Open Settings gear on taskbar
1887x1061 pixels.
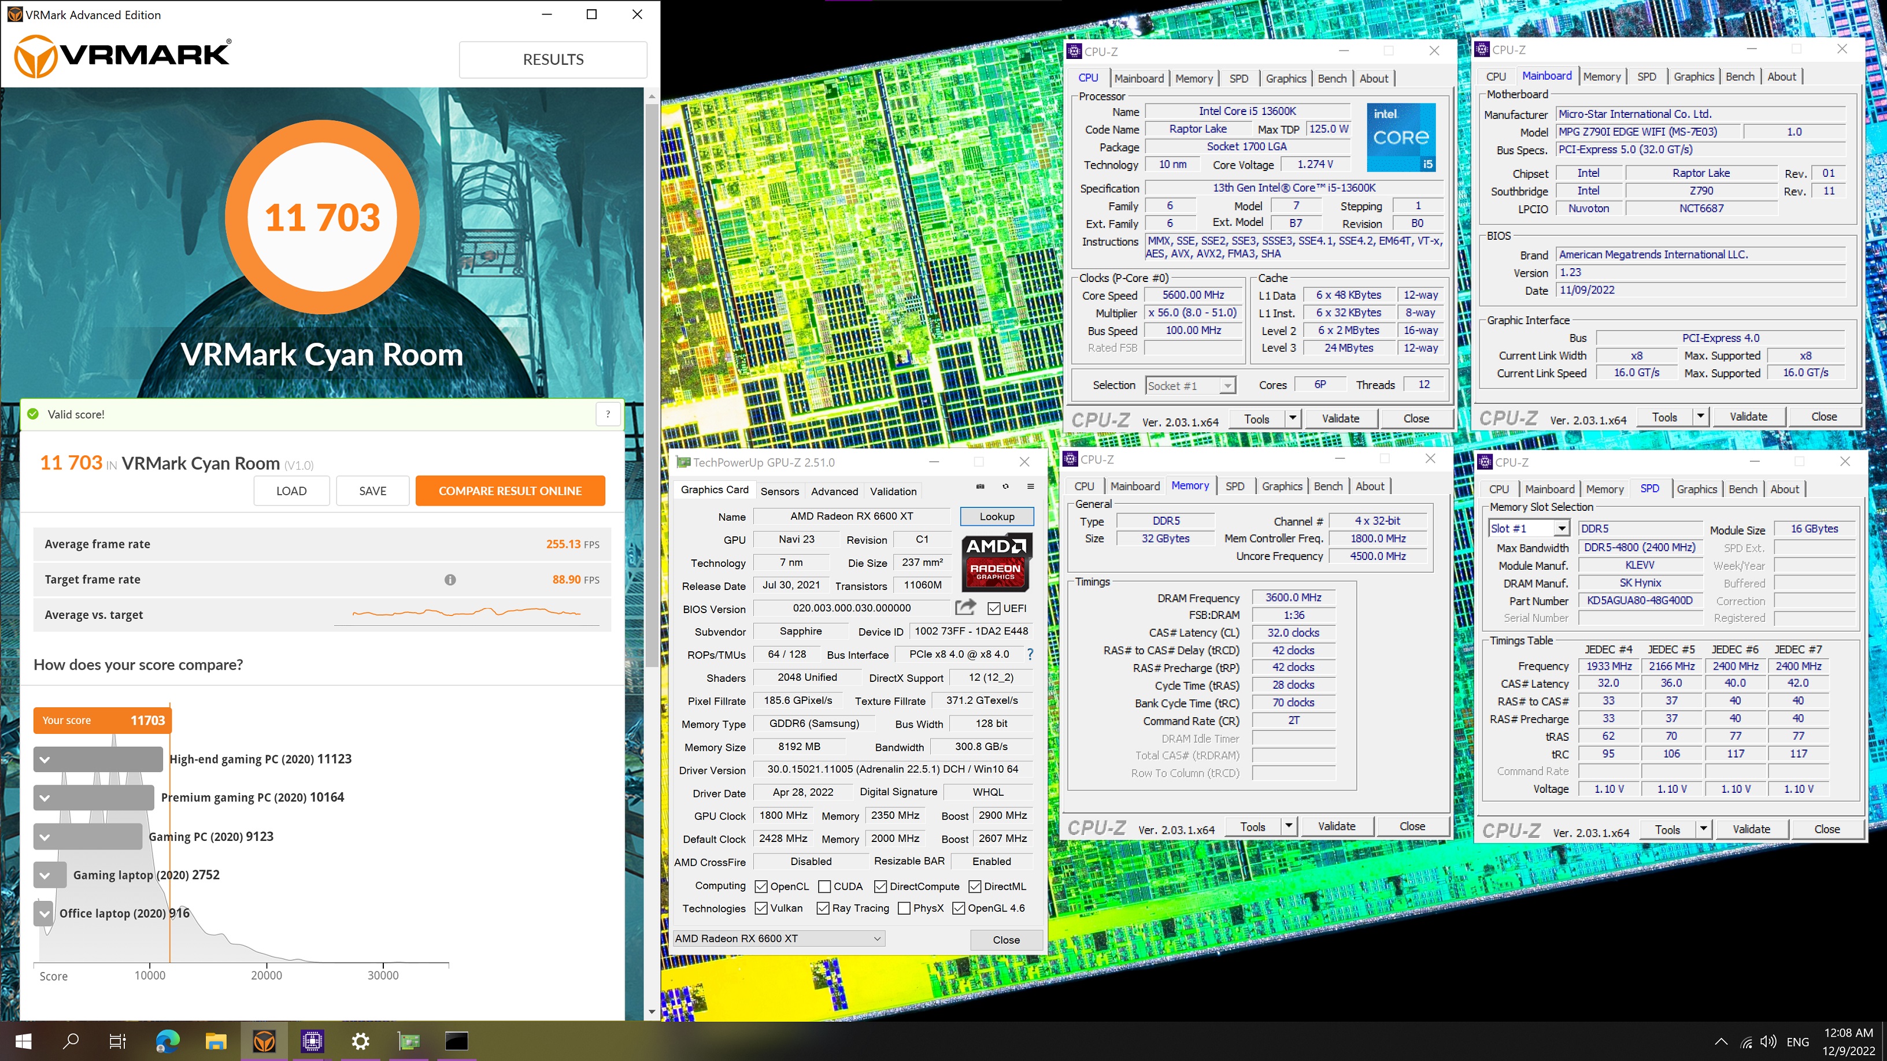[x=360, y=1041]
